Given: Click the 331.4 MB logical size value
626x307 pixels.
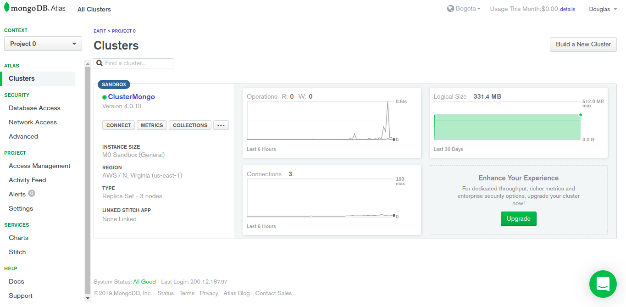Looking at the screenshot, I should point(487,97).
